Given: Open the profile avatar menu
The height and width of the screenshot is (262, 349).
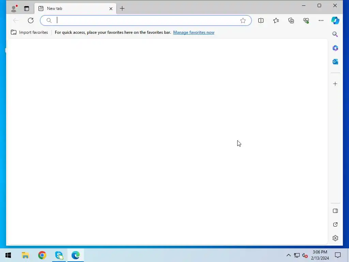Looking at the screenshot, I should tap(14, 9).
